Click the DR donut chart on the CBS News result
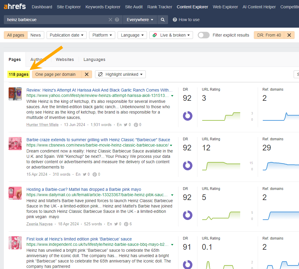This screenshot has width=299, height=269. click(x=188, y=166)
